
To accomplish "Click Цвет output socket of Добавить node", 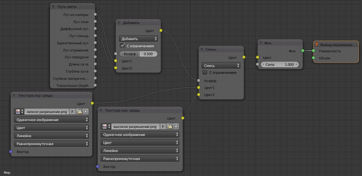I will [161, 30].
